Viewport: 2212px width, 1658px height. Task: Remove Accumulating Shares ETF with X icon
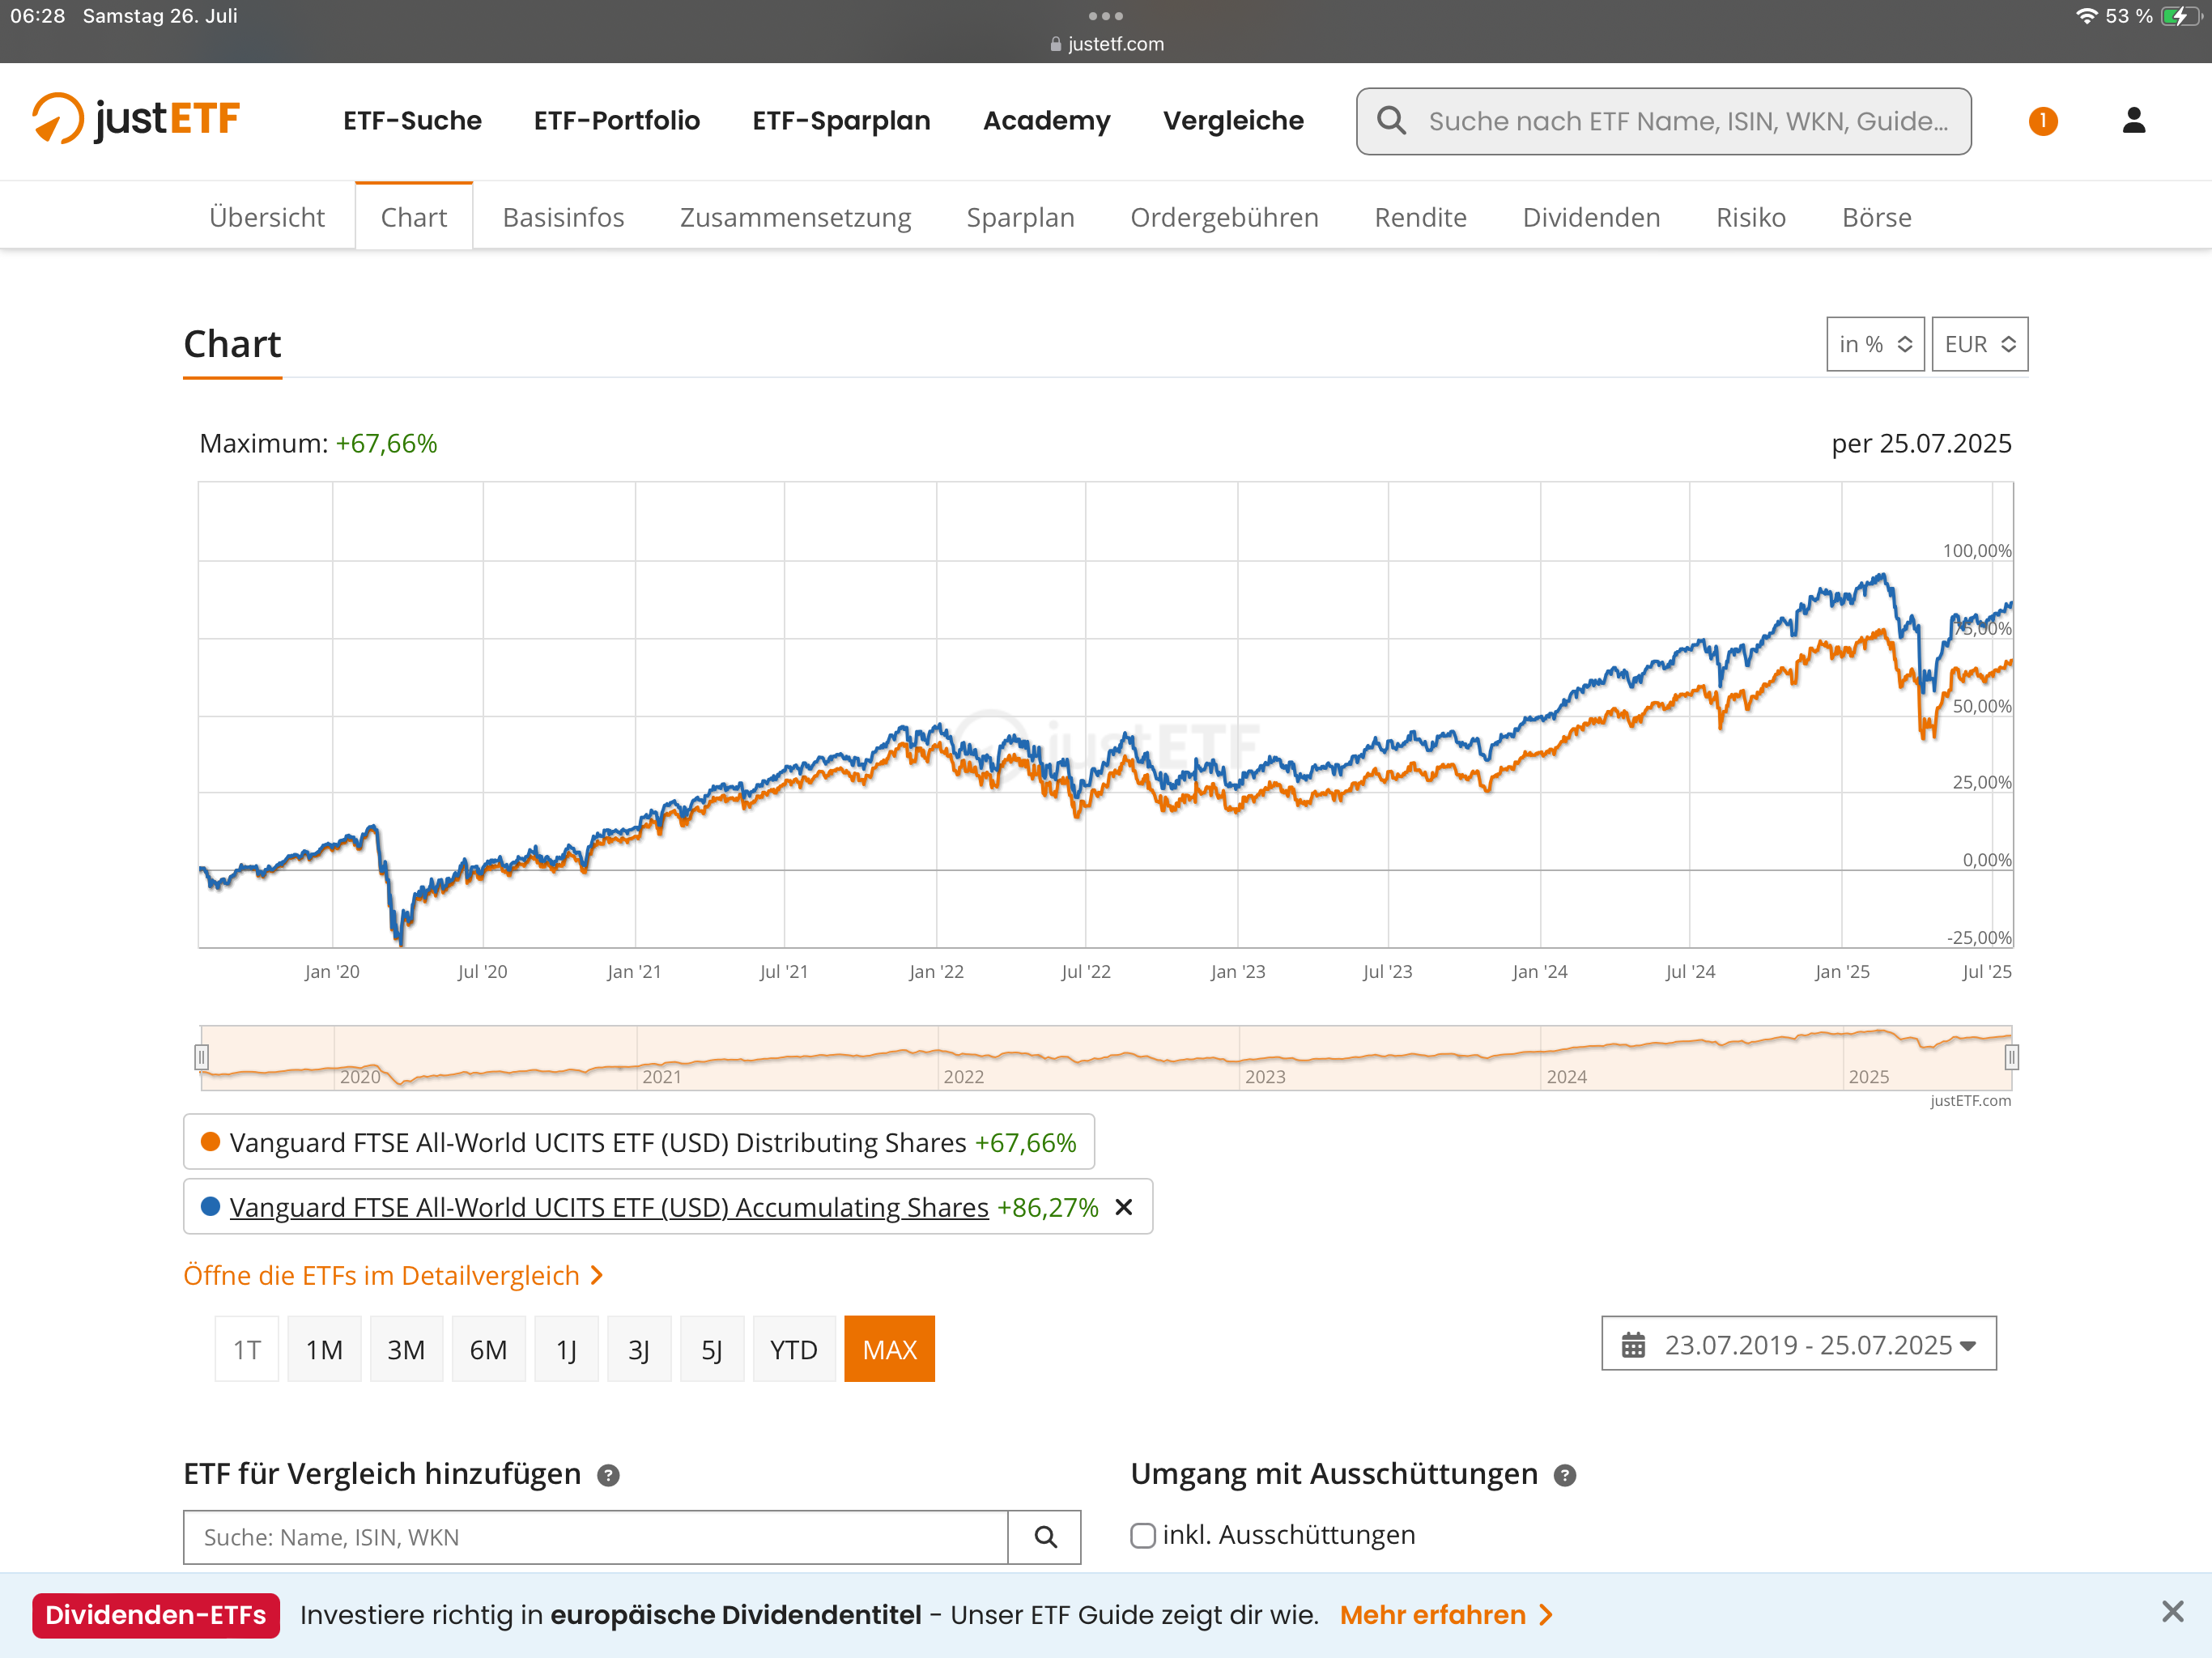(x=1124, y=1207)
